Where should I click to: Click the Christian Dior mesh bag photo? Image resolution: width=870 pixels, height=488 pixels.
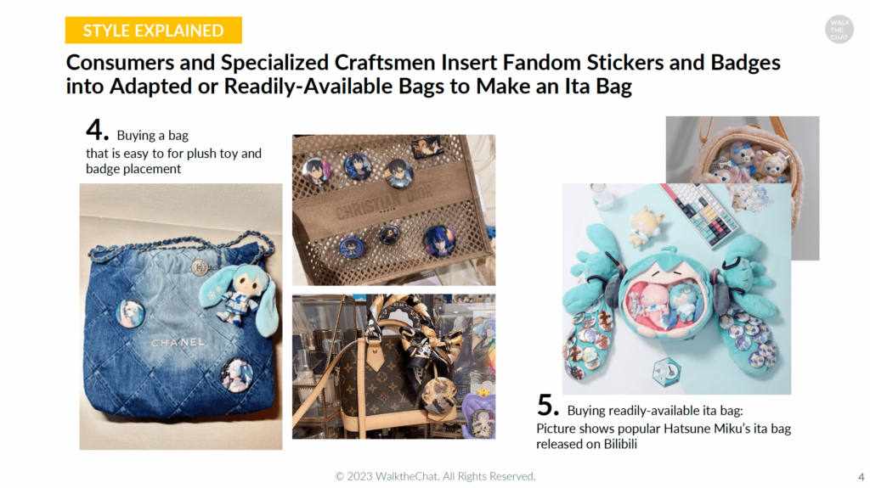coord(394,210)
